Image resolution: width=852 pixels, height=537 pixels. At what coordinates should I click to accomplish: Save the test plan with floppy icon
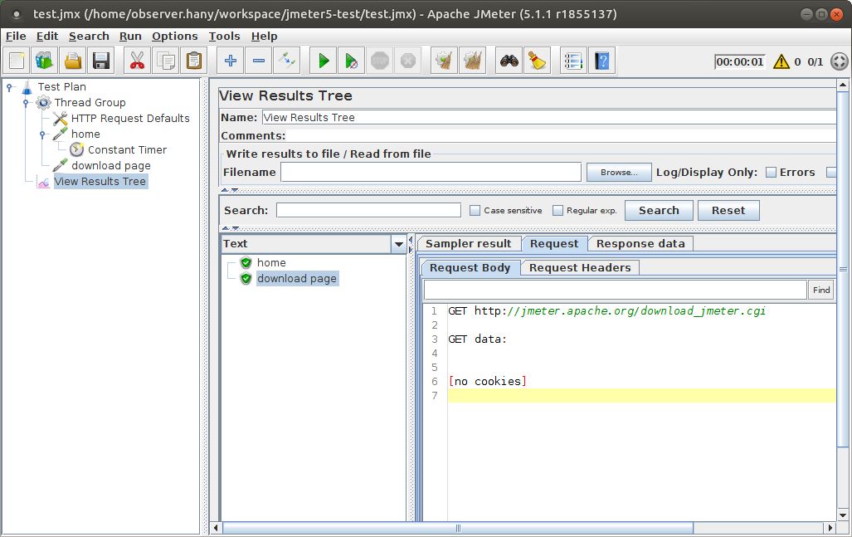pyautogui.click(x=101, y=61)
